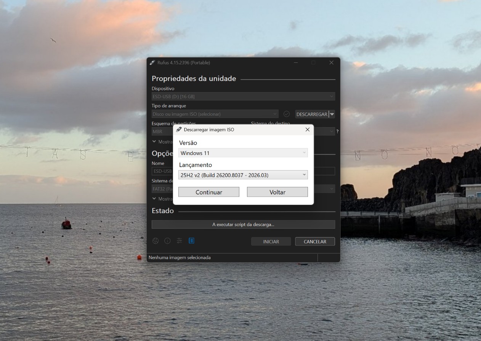
Task: Click the CANCELAR button
Action: pyautogui.click(x=315, y=241)
